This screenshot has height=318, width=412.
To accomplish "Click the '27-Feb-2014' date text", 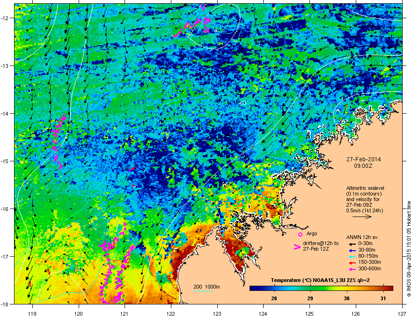I will tap(363, 159).
